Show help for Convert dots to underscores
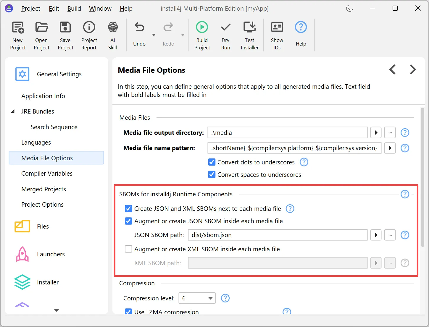 pyautogui.click(x=304, y=162)
